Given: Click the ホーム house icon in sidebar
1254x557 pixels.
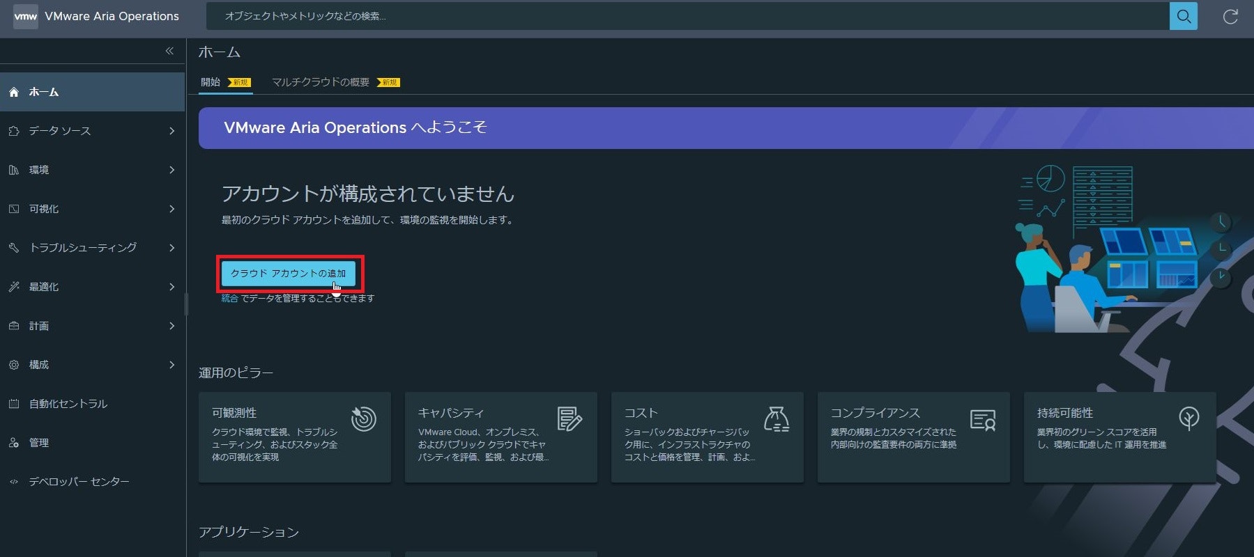Looking at the screenshot, I should tap(13, 92).
